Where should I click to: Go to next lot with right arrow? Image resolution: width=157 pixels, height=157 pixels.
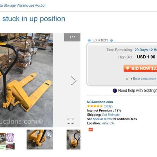click(x=111, y=40)
